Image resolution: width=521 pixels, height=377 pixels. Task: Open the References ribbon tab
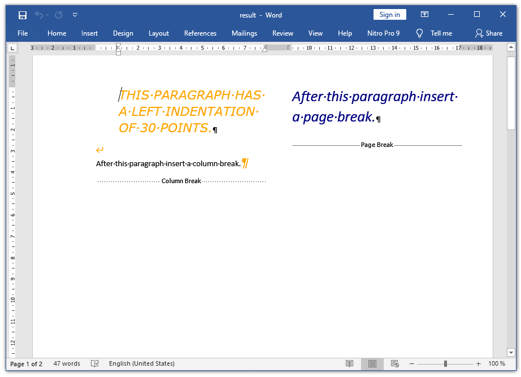point(200,33)
